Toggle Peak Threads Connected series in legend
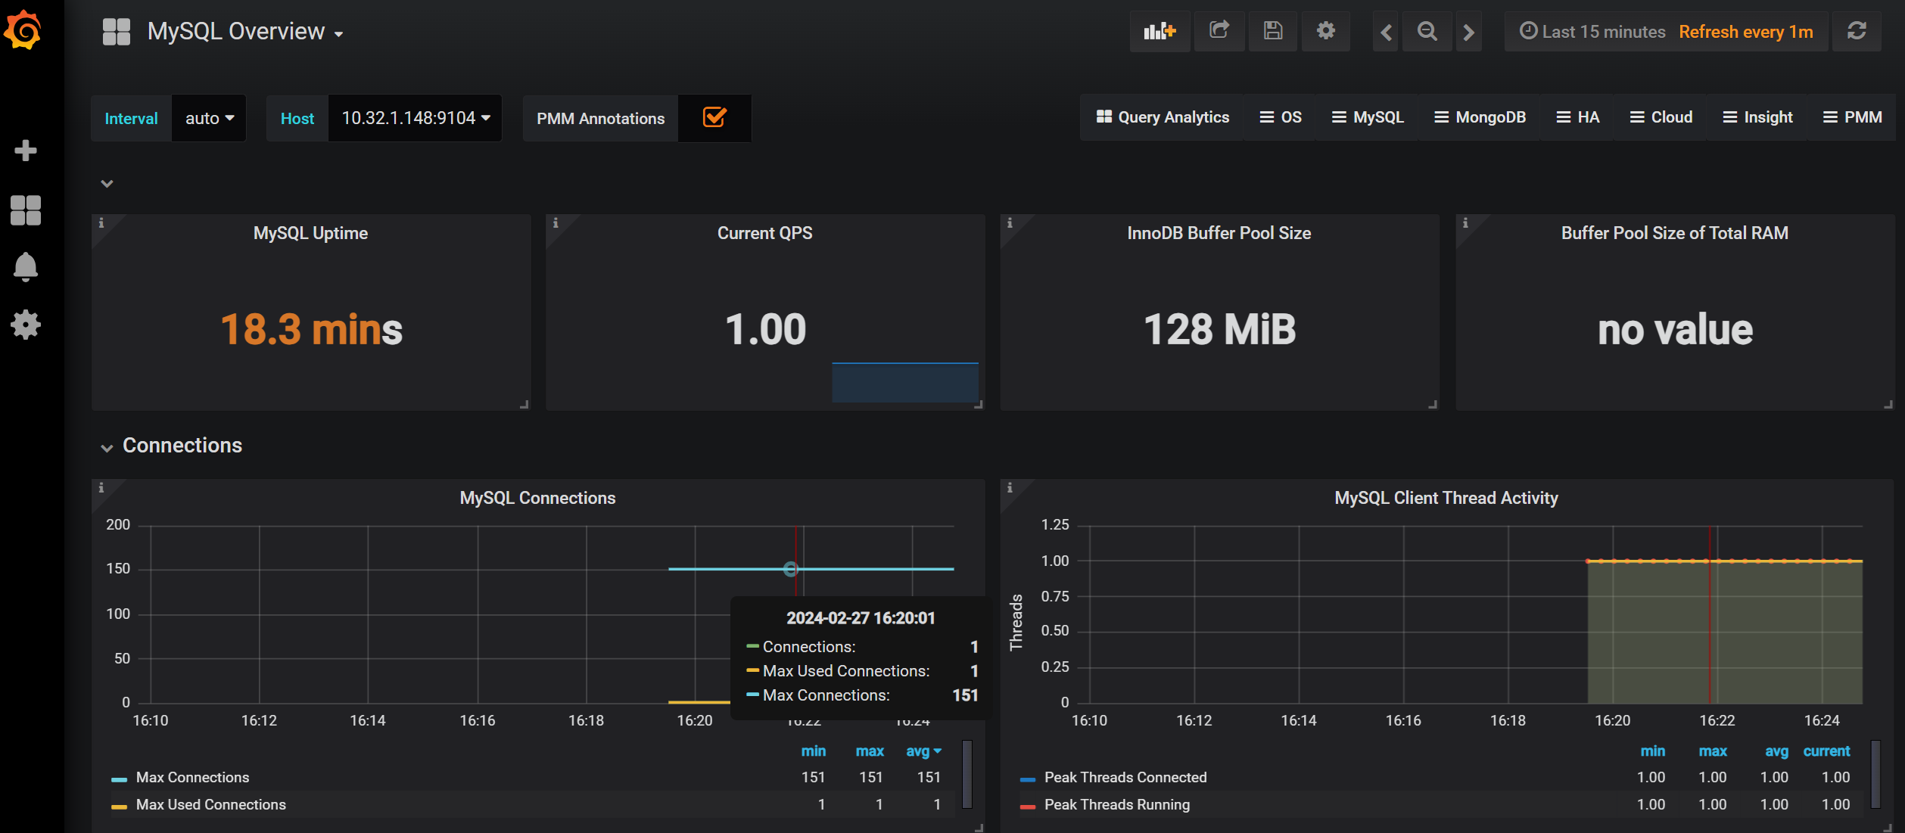The height and width of the screenshot is (833, 1905). click(x=1125, y=778)
